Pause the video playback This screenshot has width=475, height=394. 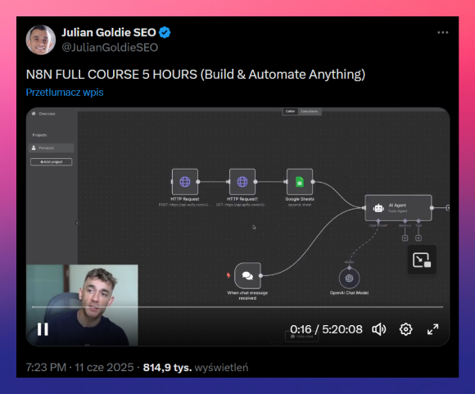(x=43, y=329)
